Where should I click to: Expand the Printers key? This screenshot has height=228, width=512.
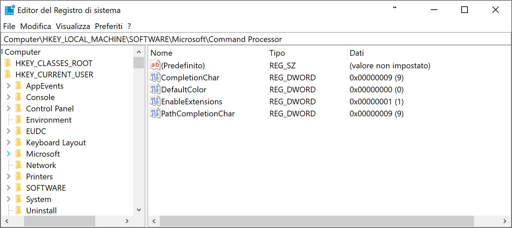9,177
